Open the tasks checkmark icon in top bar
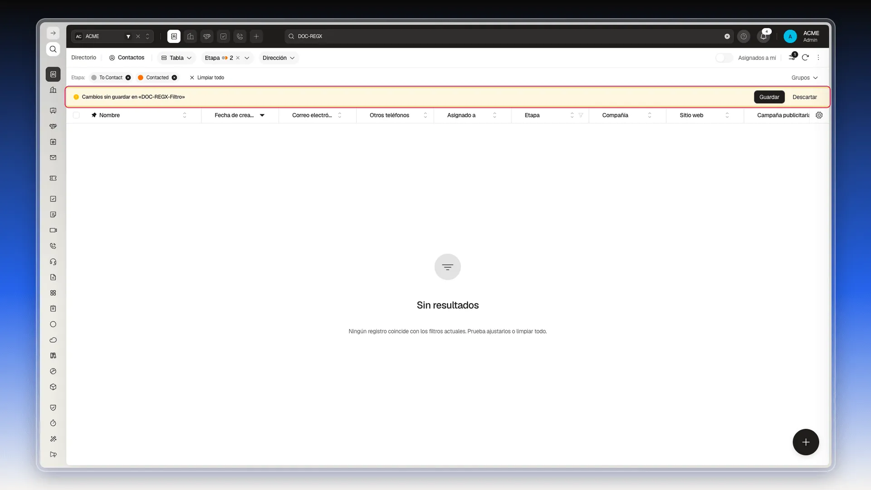The height and width of the screenshot is (490, 871). coord(223,36)
